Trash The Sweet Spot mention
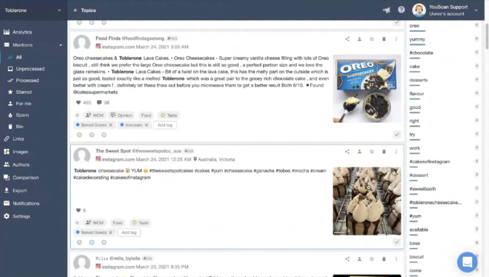The width and height of the screenshot is (489, 277). click(384, 151)
